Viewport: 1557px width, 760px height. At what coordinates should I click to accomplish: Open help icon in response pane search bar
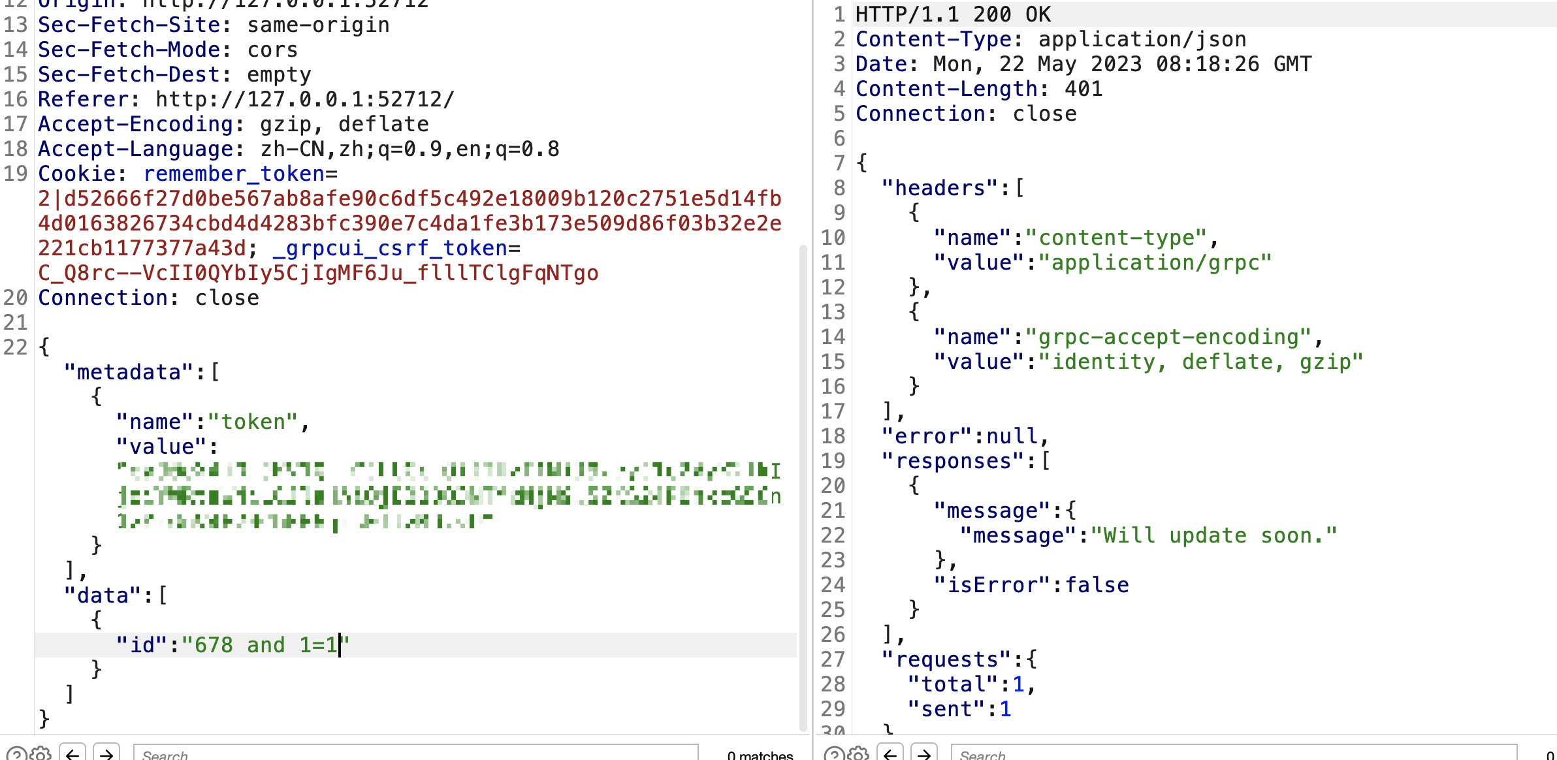pos(833,754)
